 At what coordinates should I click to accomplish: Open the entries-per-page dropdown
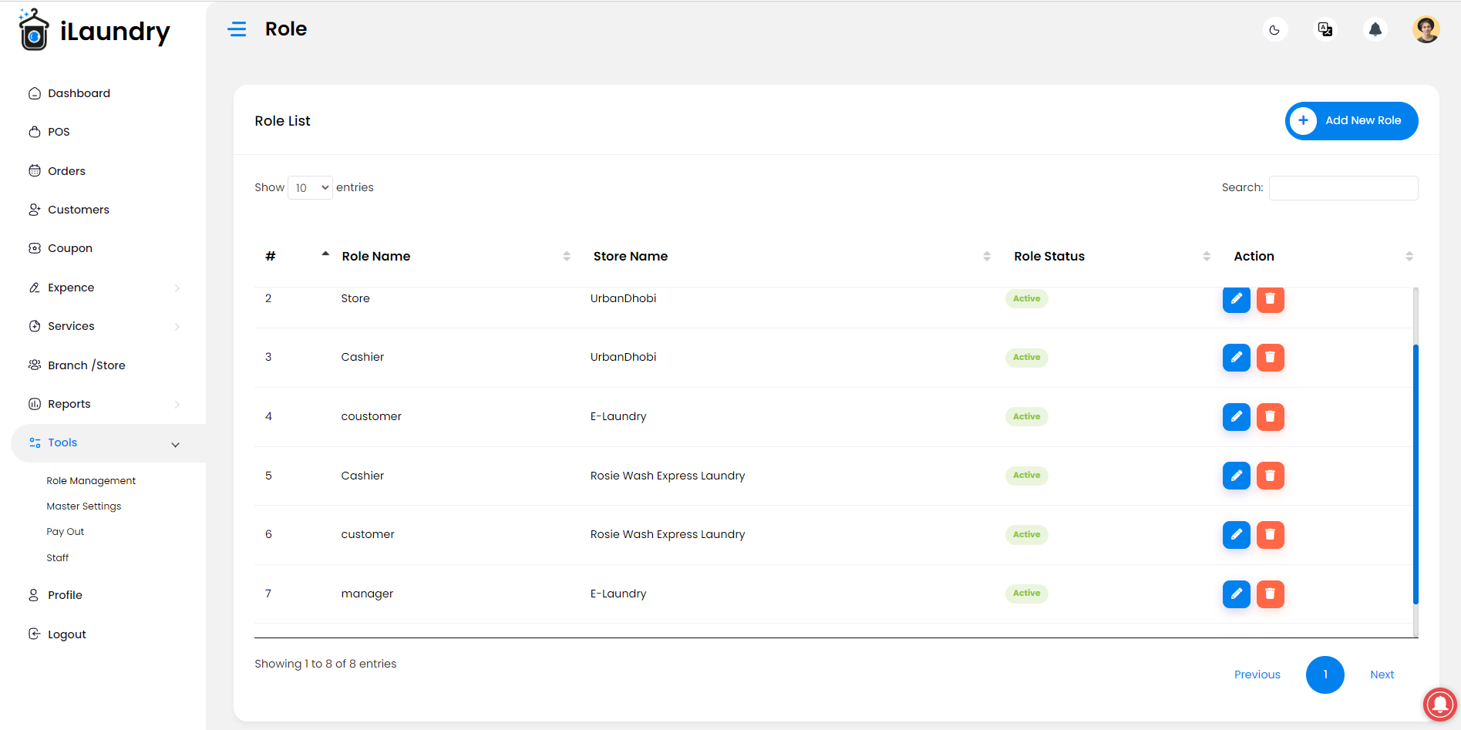pos(310,188)
